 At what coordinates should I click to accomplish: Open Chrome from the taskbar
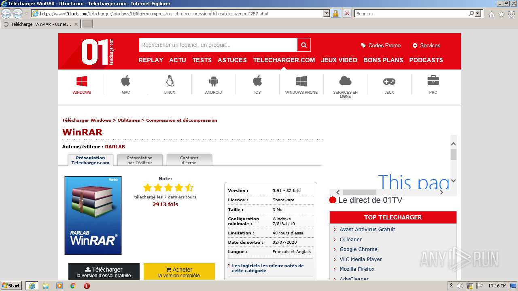pyautogui.click(x=73, y=286)
